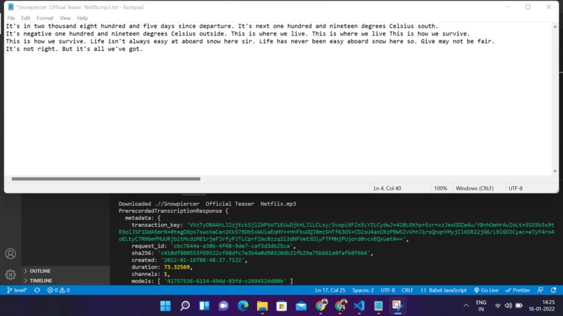Image resolution: width=563 pixels, height=316 pixels.
Task: Click the Go Live server button
Action: click(486, 290)
